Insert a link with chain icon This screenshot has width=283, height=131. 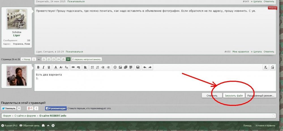pyautogui.click(x=73, y=67)
